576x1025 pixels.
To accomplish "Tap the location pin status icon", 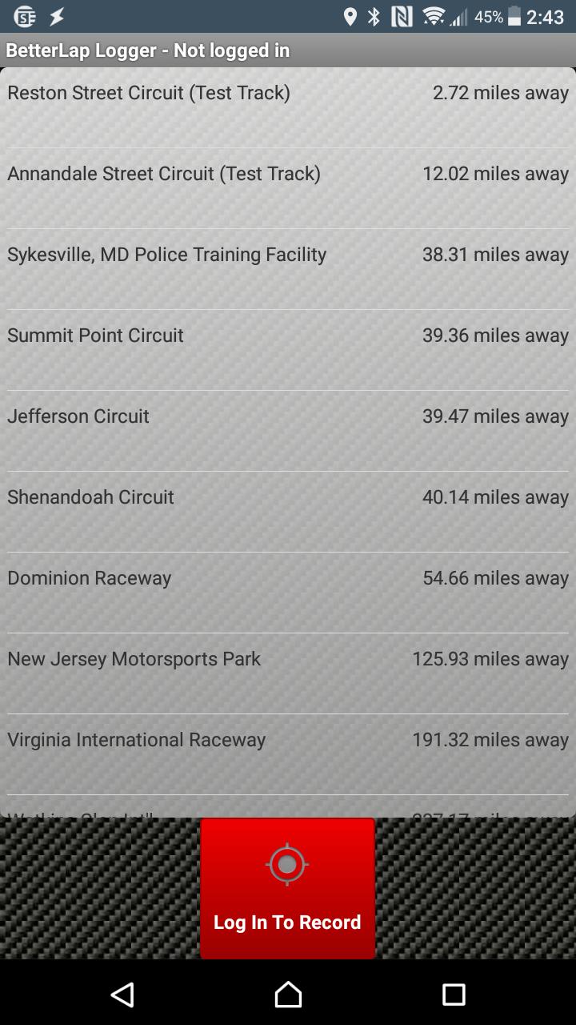I will pos(350,17).
